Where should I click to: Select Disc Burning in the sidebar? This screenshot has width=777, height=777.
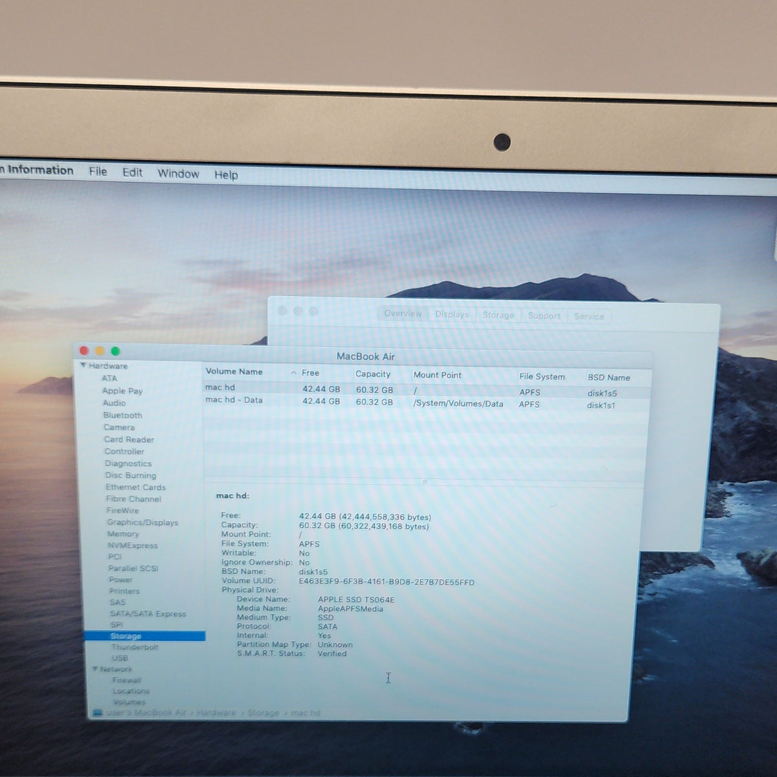131,475
